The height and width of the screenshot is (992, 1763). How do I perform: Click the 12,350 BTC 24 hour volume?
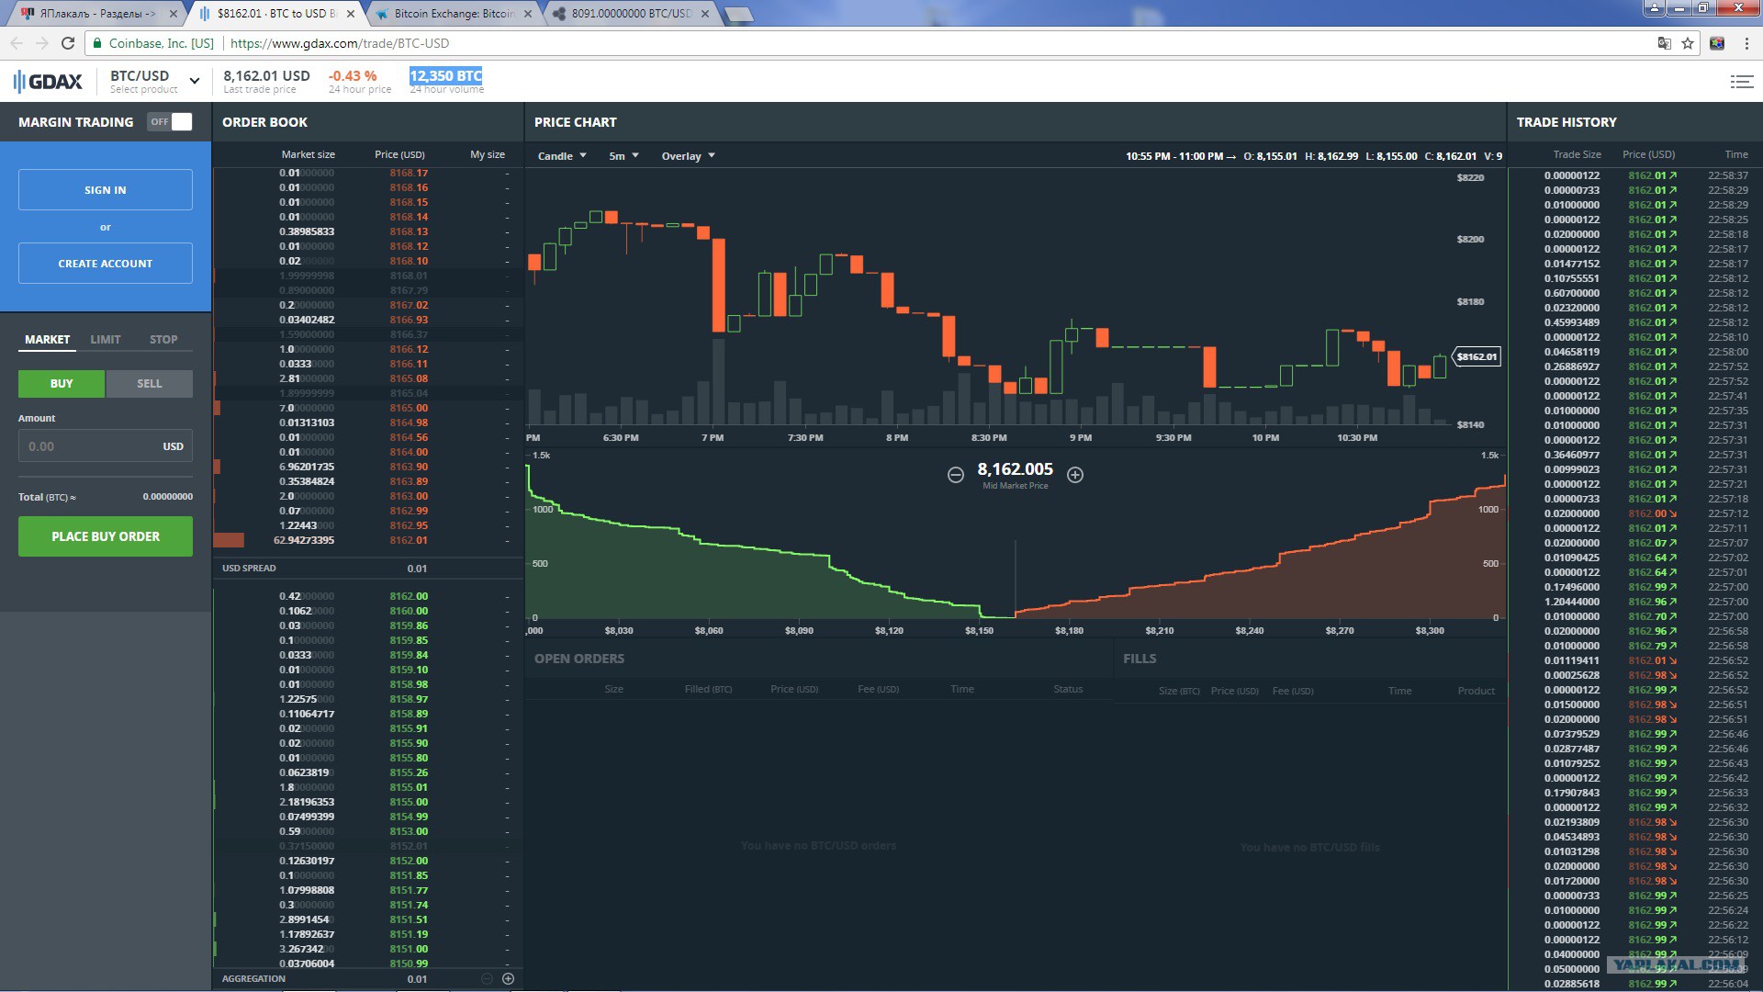[445, 76]
